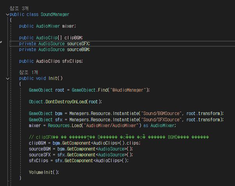Click sfxClips assignment line variable
The width and height of the screenshot is (235, 186).
point(39,161)
